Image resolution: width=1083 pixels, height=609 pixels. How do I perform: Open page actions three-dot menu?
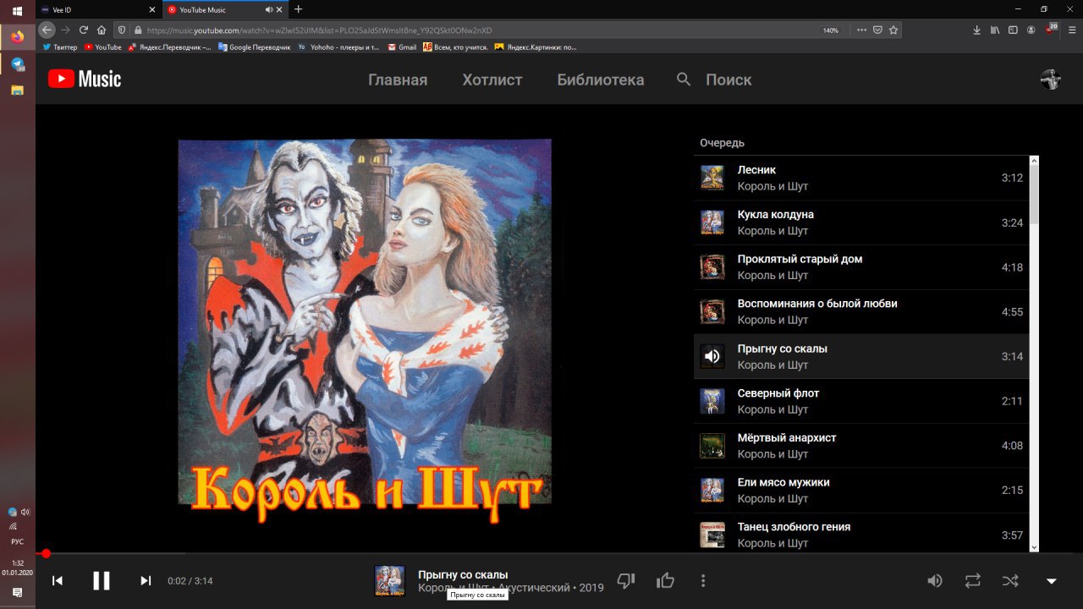click(x=861, y=30)
